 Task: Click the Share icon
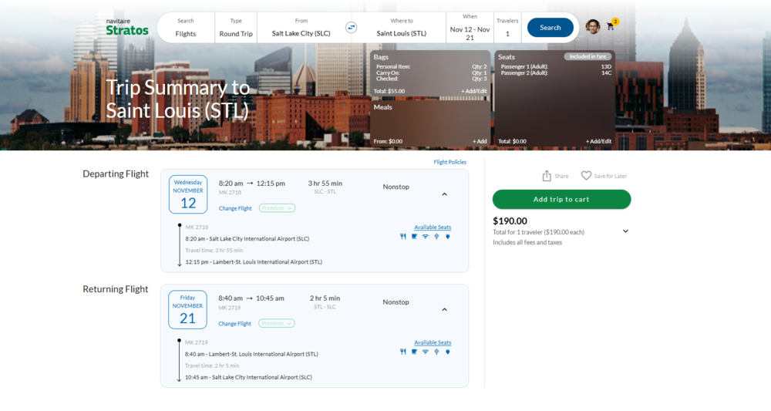[x=547, y=176]
